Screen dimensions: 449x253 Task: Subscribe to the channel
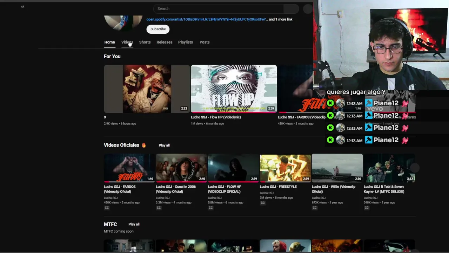[x=158, y=29]
